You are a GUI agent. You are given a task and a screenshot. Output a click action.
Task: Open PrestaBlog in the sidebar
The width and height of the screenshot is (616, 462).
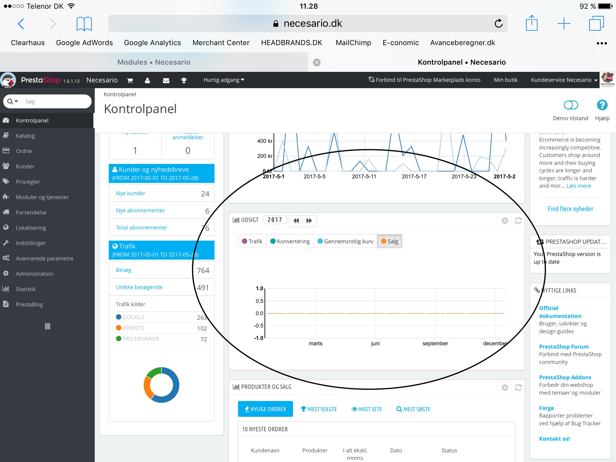coord(47,304)
